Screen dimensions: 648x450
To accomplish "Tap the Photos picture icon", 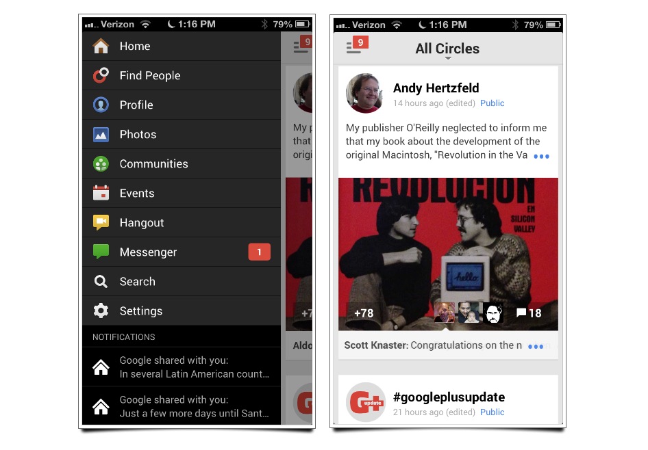I will click(101, 135).
